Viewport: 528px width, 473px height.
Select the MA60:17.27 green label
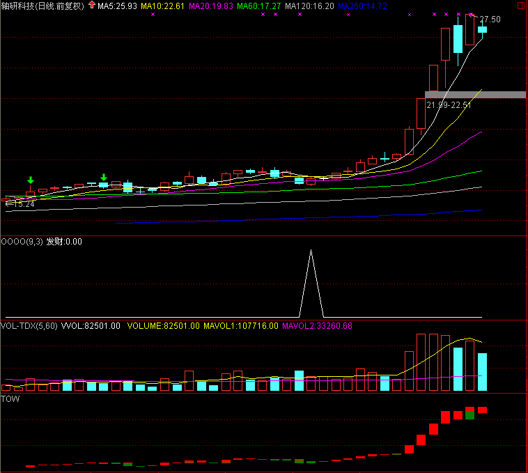pyautogui.click(x=259, y=6)
